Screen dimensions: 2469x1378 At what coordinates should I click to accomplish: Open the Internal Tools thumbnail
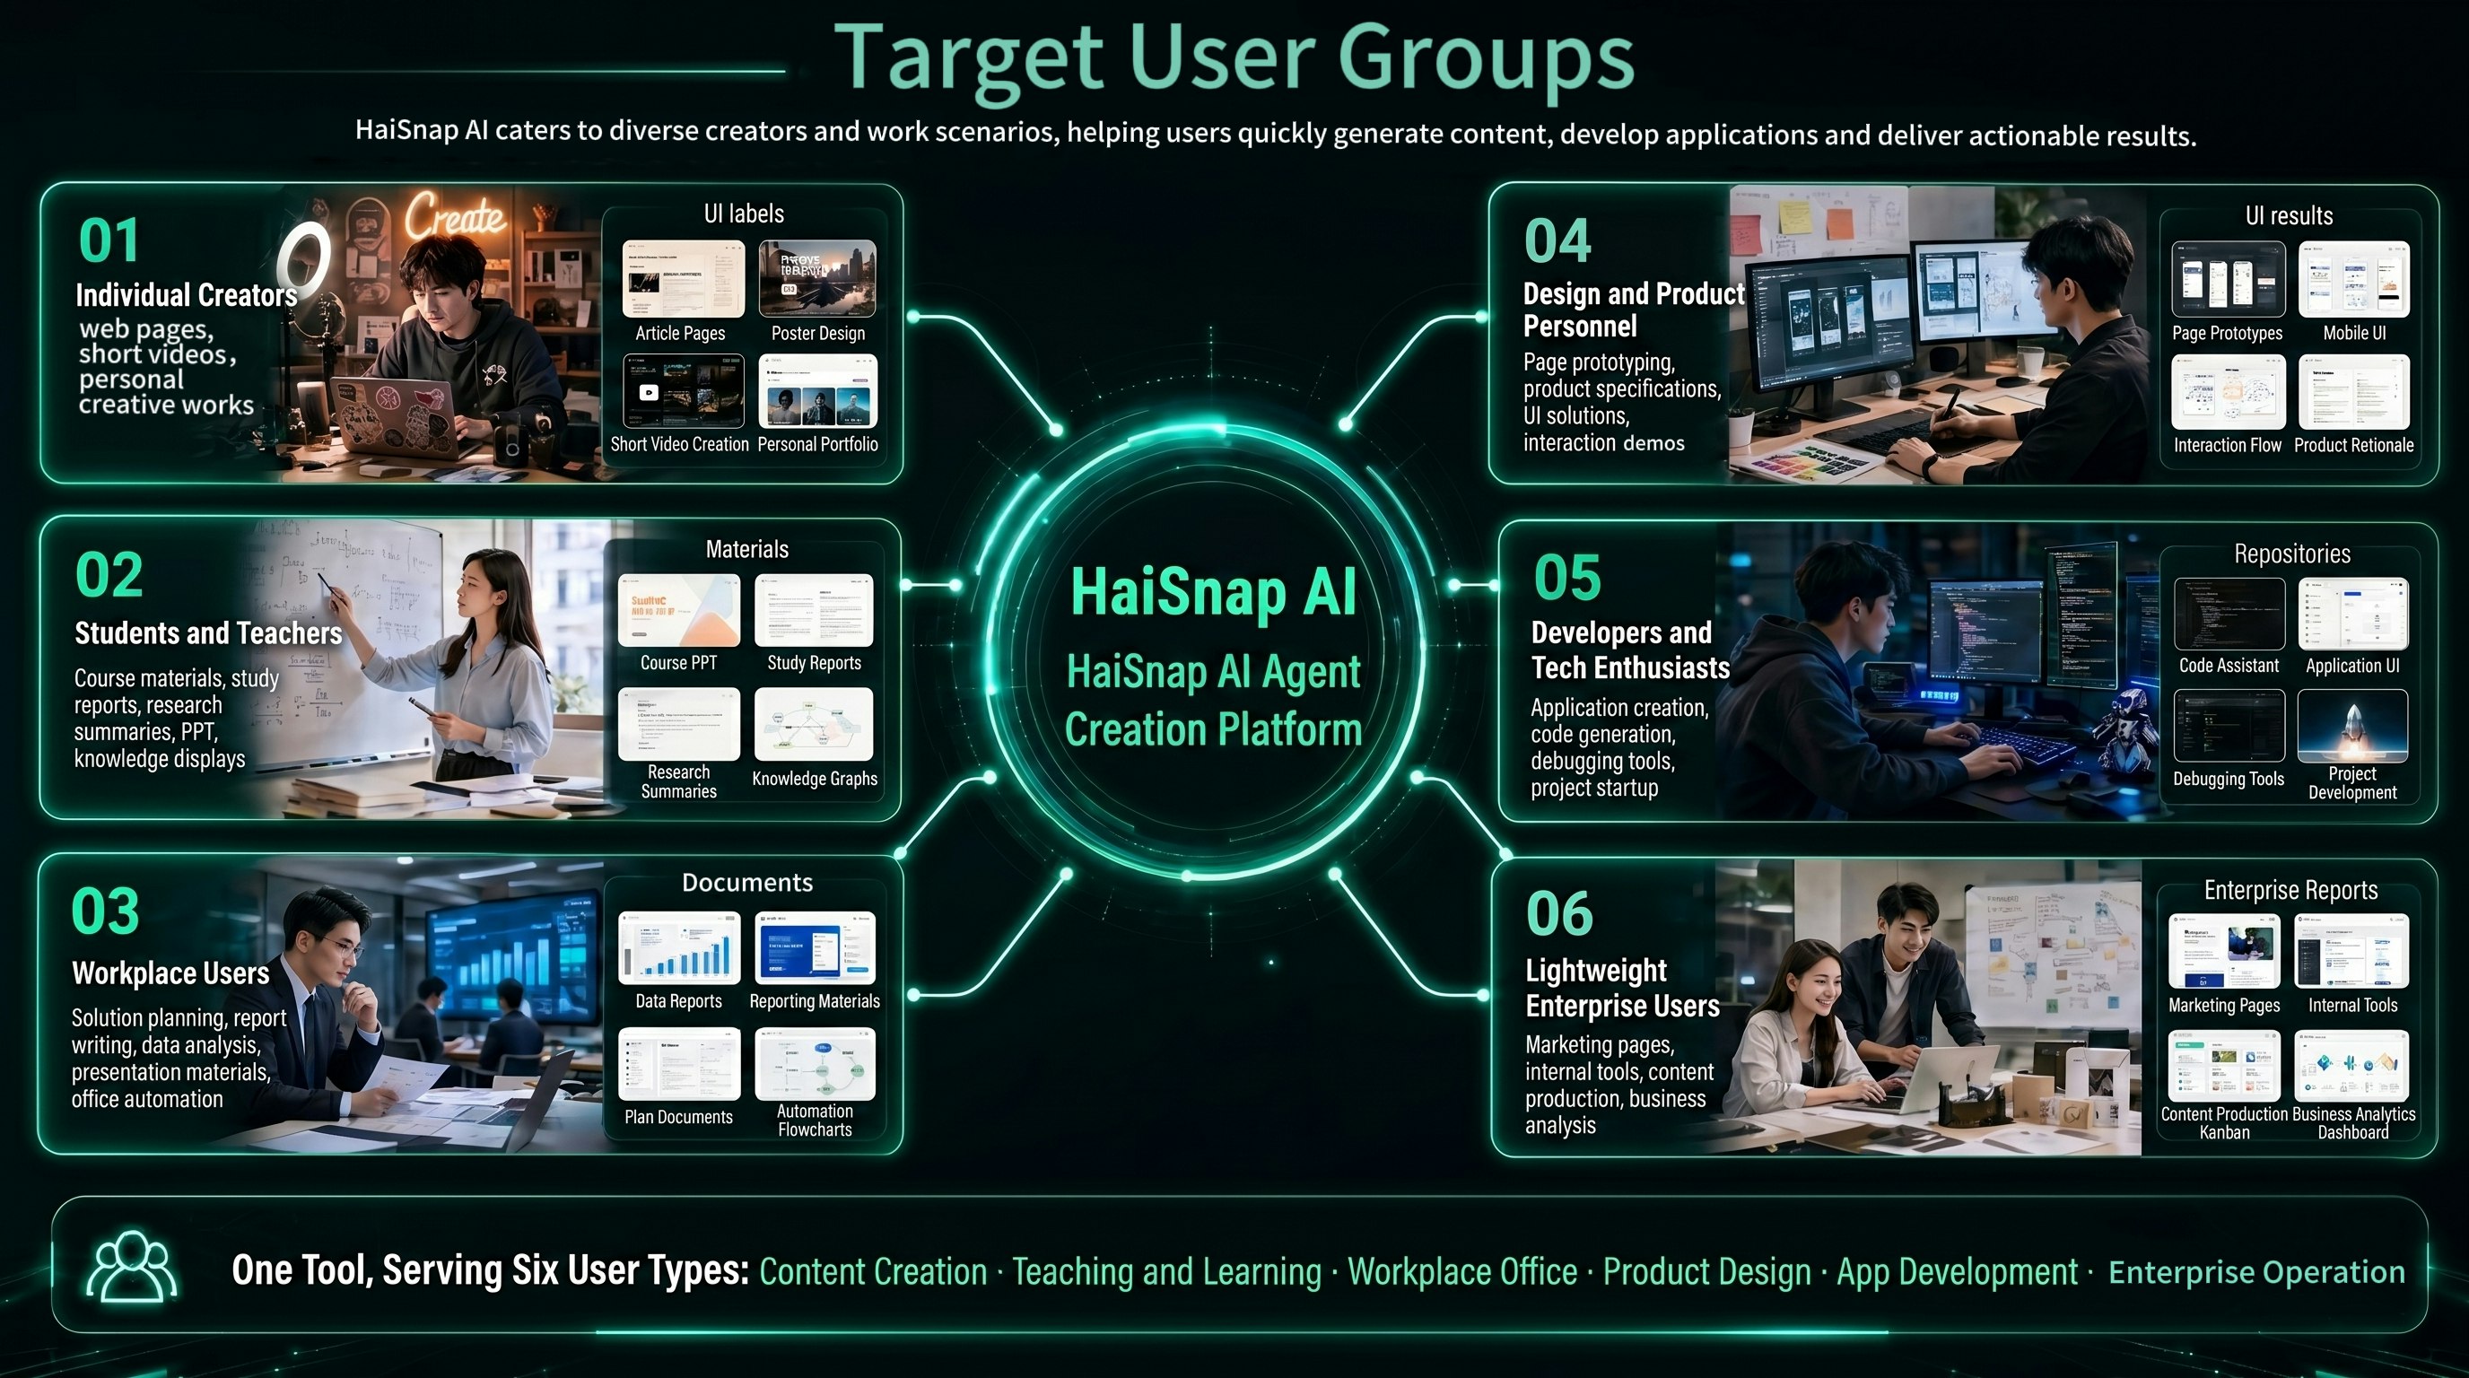click(x=2352, y=951)
